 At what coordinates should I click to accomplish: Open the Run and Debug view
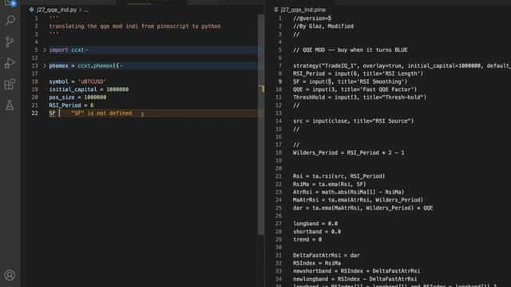pyautogui.click(x=10, y=63)
